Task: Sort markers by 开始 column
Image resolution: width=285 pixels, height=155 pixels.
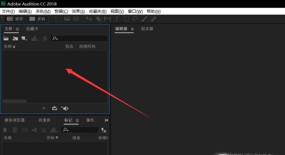Action: click(x=52, y=138)
